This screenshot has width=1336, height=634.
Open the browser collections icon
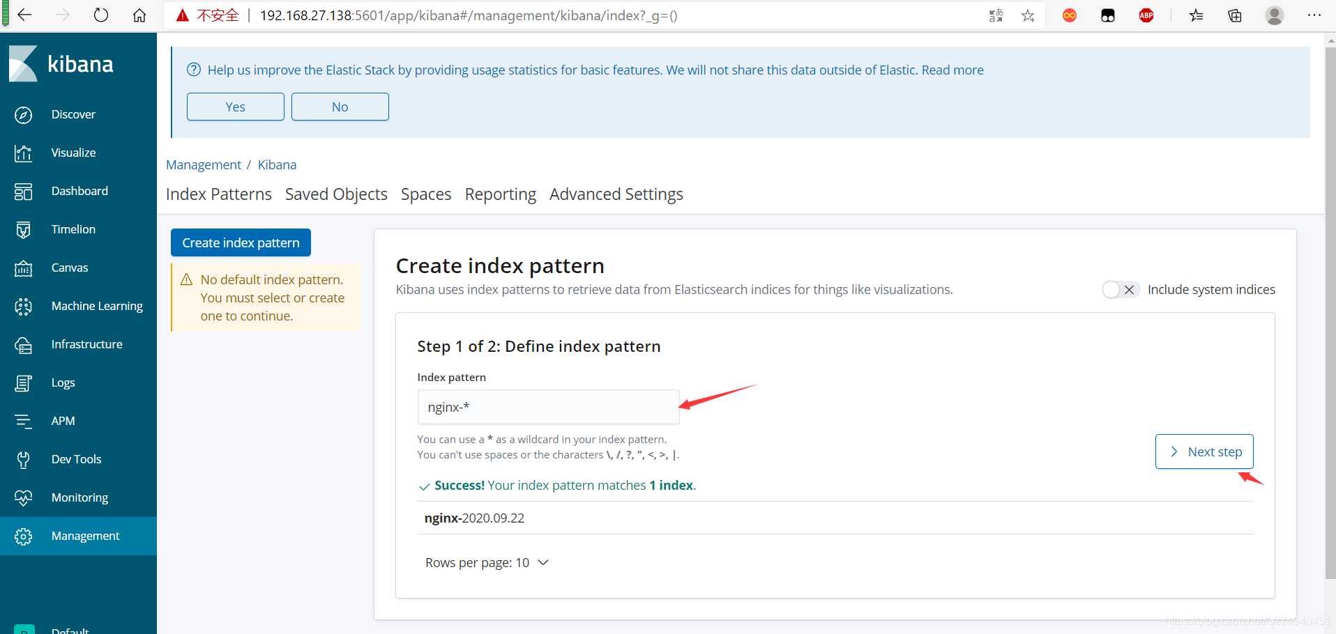pos(1235,15)
